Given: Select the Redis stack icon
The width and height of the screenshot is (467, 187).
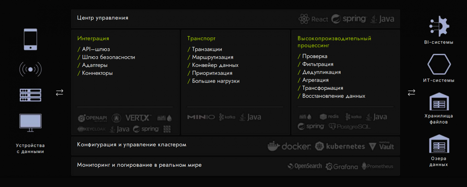Looking at the screenshot, I should [323, 117].
